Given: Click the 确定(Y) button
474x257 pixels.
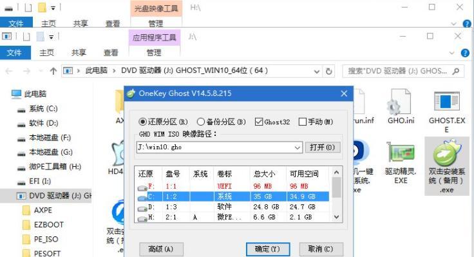Looking at the screenshot, I should pos(268,249).
